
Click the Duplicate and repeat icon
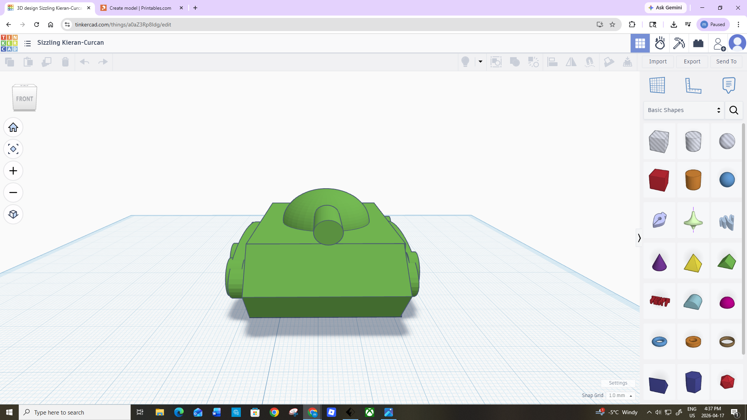tap(47, 62)
